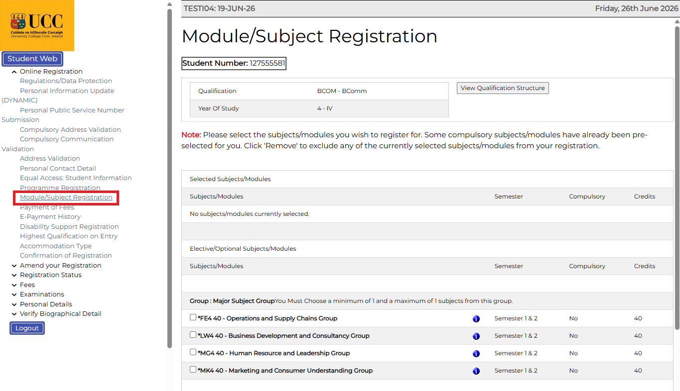Open Regulations/Data Protection link

(x=66, y=81)
